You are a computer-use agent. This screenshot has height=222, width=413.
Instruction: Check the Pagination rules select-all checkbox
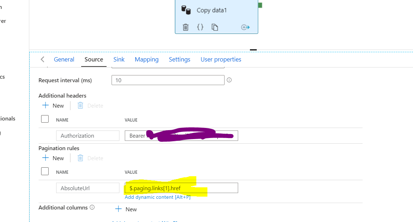(x=45, y=171)
